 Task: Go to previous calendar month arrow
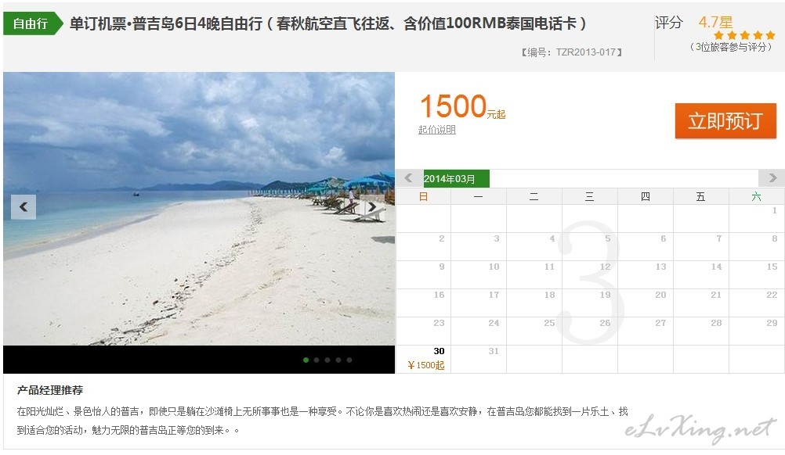(x=408, y=177)
